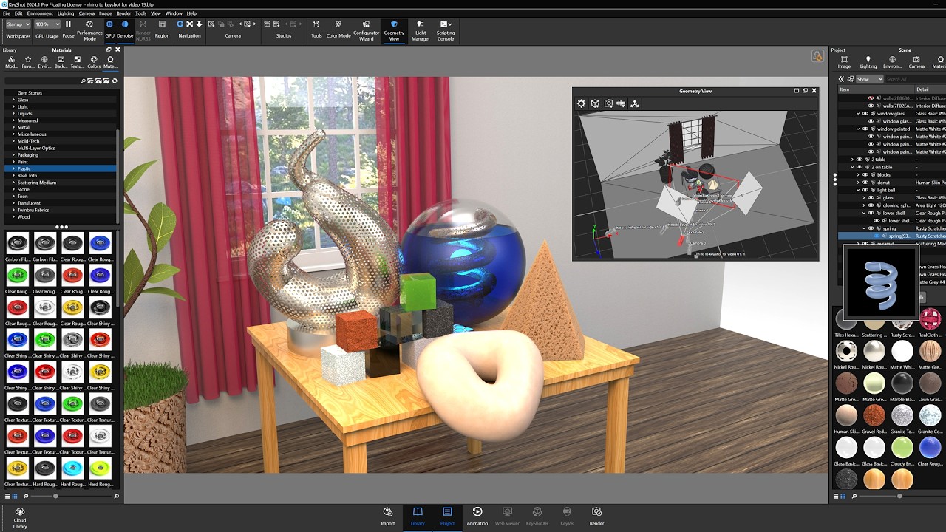Open the Environment menu
The height and width of the screenshot is (532, 946).
(40, 13)
